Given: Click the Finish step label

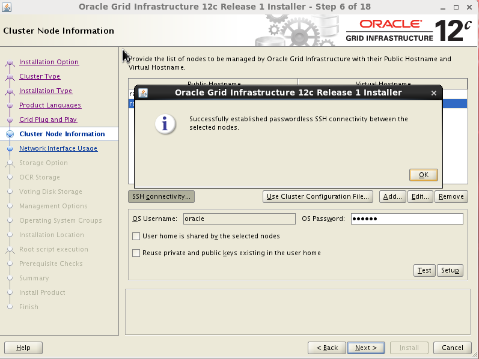Looking at the screenshot, I should pyautogui.click(x=29, y=307).
